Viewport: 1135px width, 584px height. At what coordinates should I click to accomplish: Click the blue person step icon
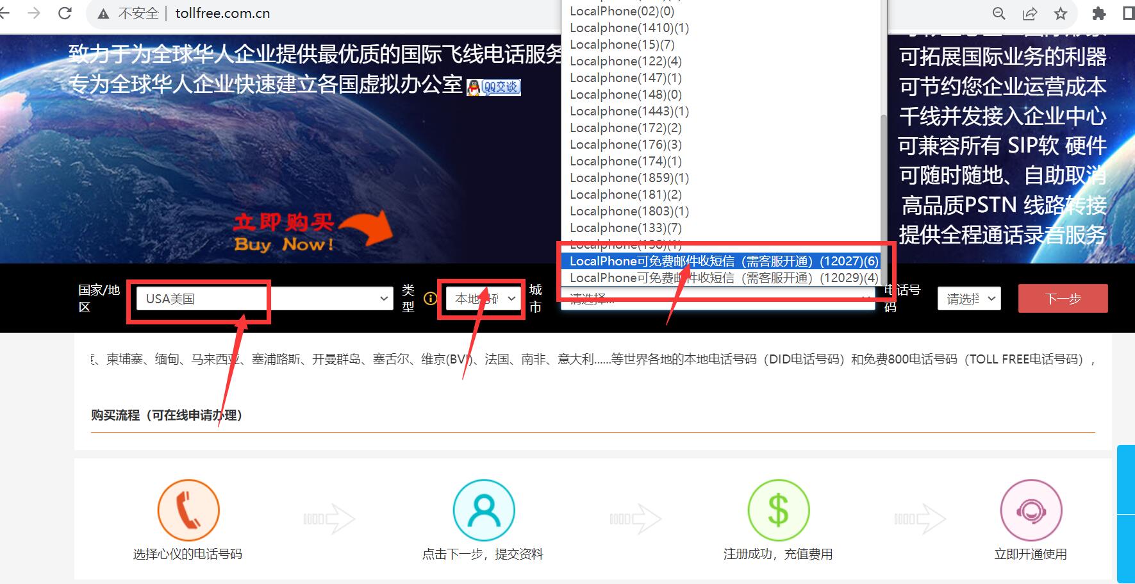point(484,510)
